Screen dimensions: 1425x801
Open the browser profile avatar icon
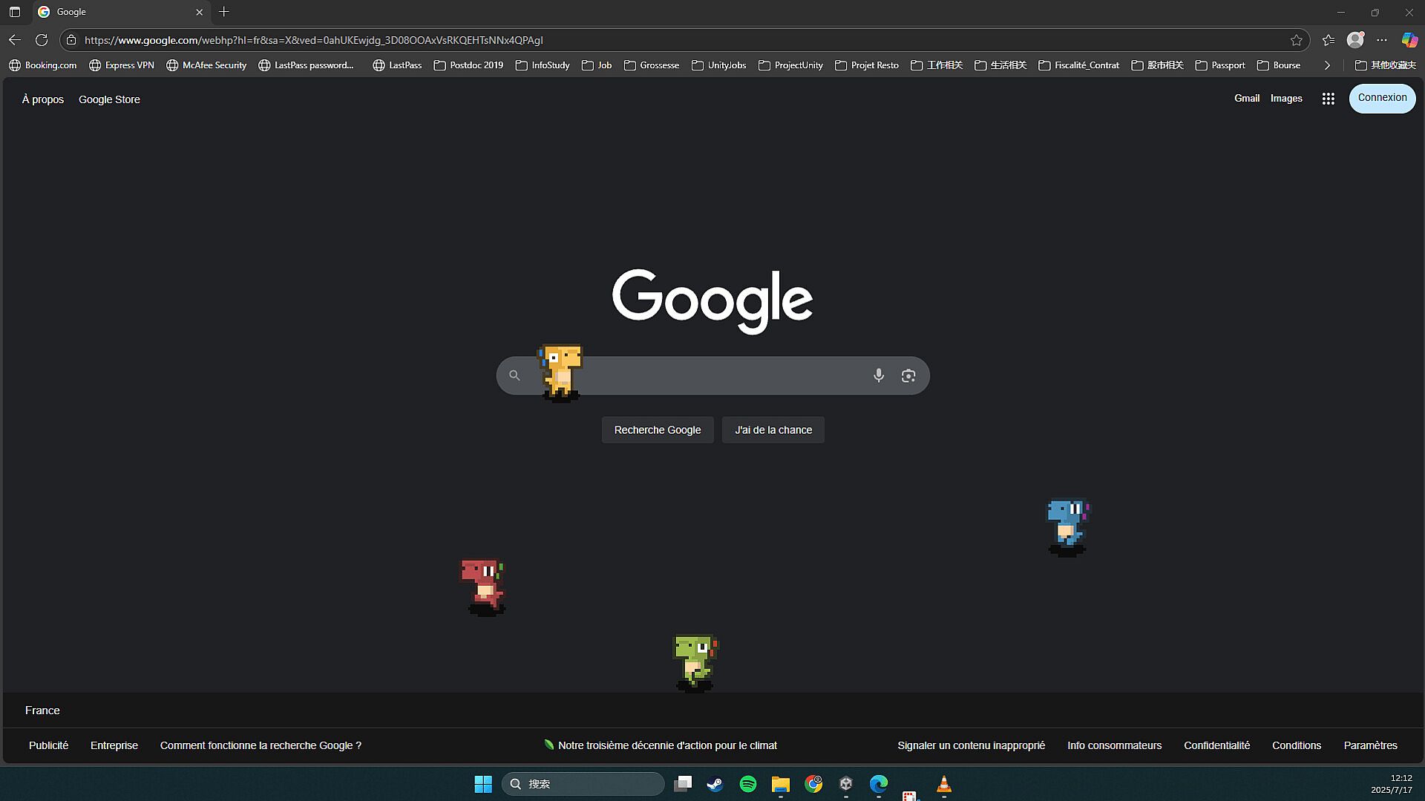pos(1355,40)
